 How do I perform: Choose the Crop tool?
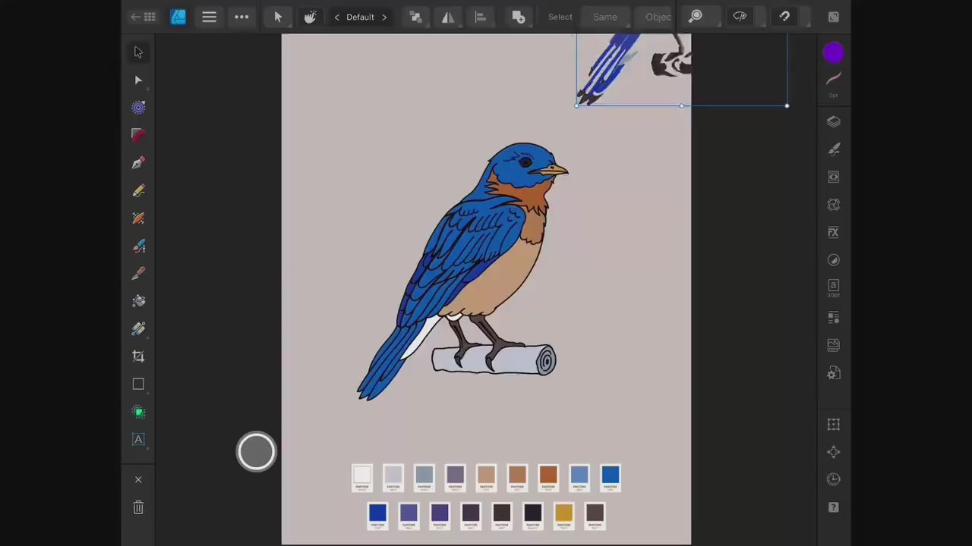click(x=138, y=356)
